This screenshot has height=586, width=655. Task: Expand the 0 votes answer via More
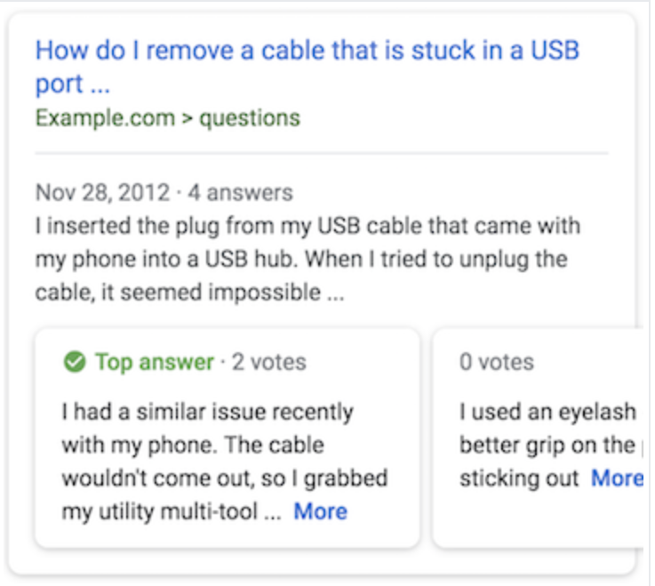[616, 478]
